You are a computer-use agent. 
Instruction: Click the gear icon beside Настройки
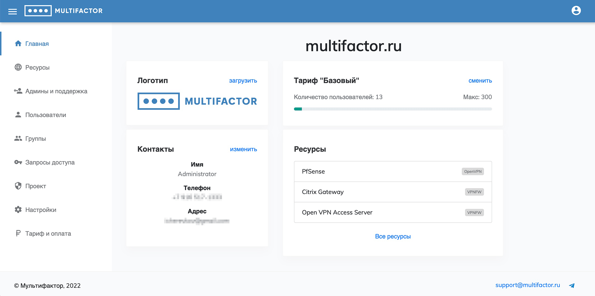click(18, 210)
